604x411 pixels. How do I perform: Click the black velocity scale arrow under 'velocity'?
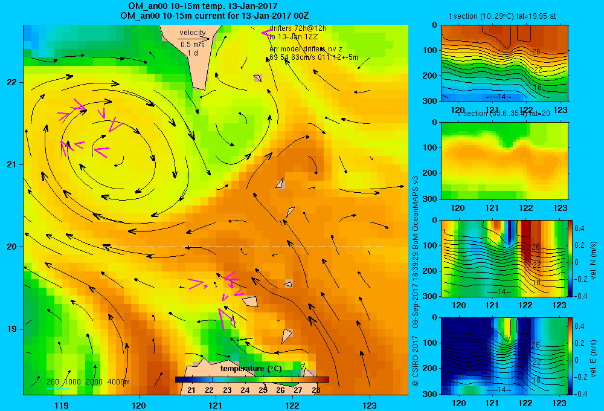tap(194, 39)
